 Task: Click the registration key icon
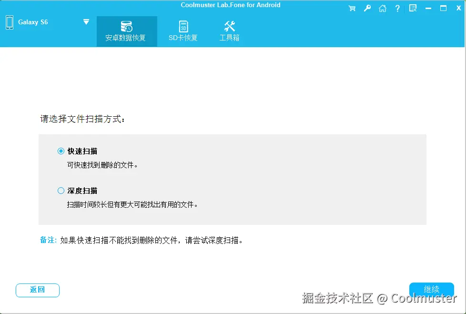367,8
